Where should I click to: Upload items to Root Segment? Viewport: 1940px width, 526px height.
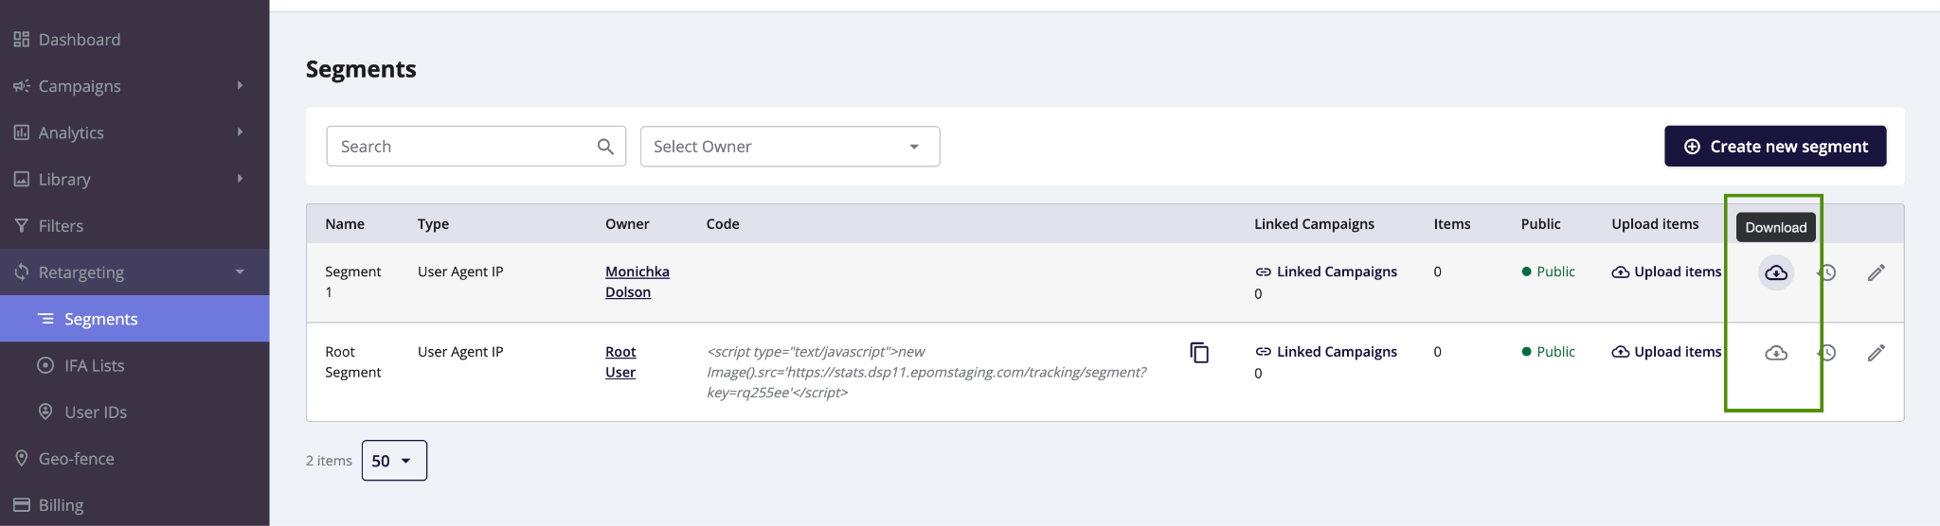coord(1666,352)
